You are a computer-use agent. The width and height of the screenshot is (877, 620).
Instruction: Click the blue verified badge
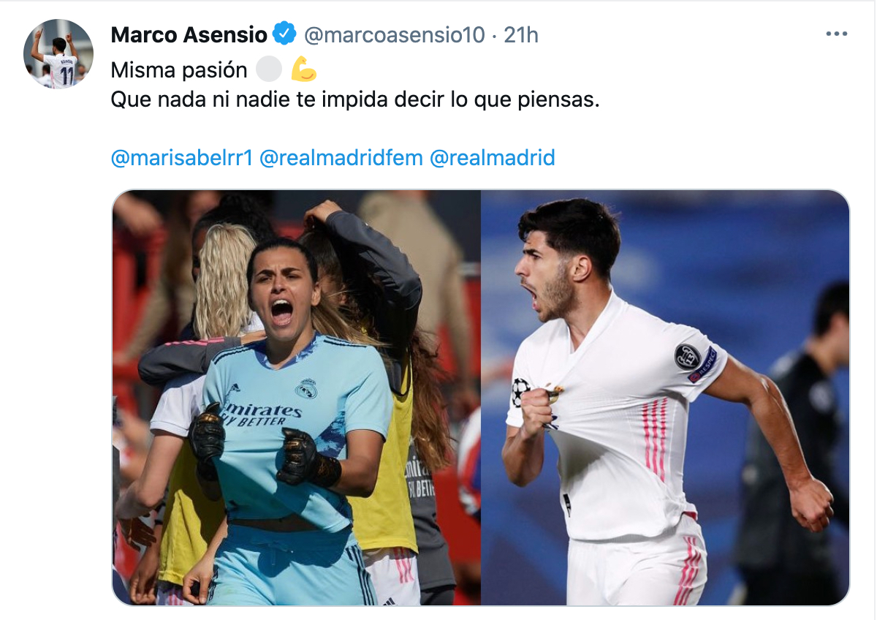[284, 34]
